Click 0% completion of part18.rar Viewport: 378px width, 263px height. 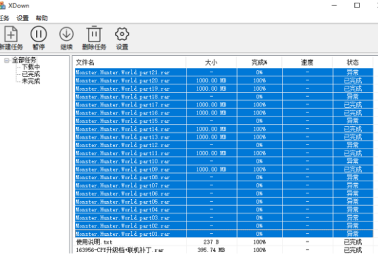(259, 97)
